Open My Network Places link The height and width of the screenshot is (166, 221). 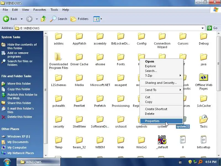(20, 153)
